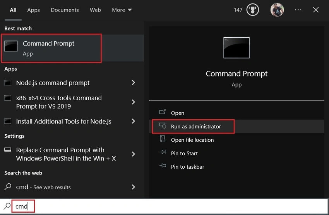Click the Command Prompt title in preview pane

[236, 74]
